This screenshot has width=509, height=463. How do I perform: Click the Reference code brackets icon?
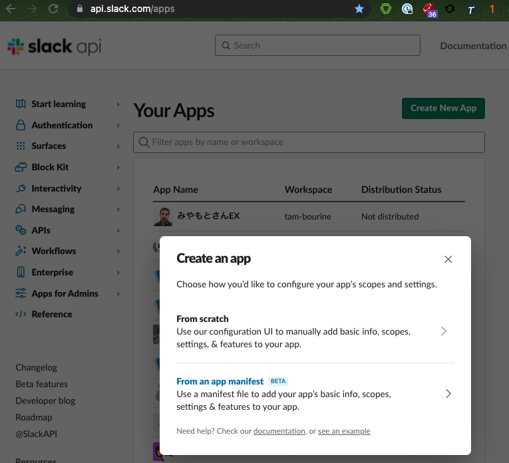(x=21, y=314)
